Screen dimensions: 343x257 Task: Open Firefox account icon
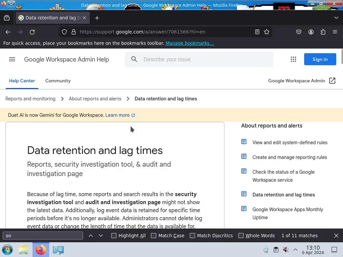(x=311, y=32)
